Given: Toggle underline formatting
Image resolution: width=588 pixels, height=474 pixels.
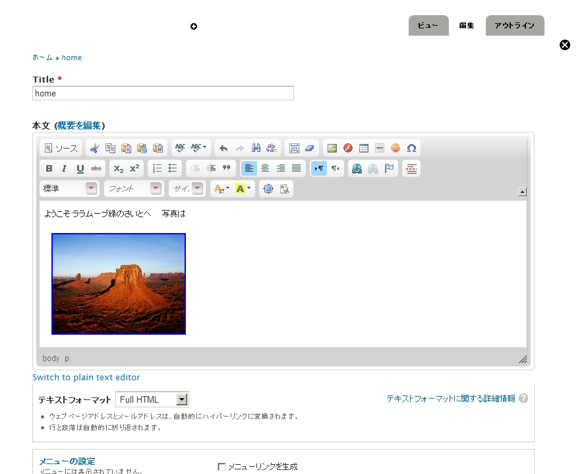Looking at the screenshot, I should (80, 168).
